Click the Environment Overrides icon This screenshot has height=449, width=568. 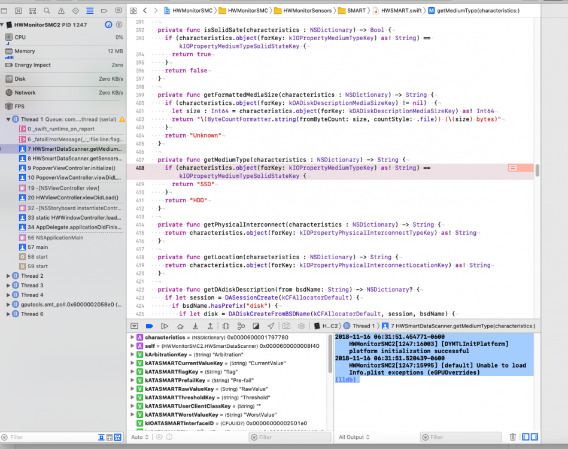click(x=256, y=326)
